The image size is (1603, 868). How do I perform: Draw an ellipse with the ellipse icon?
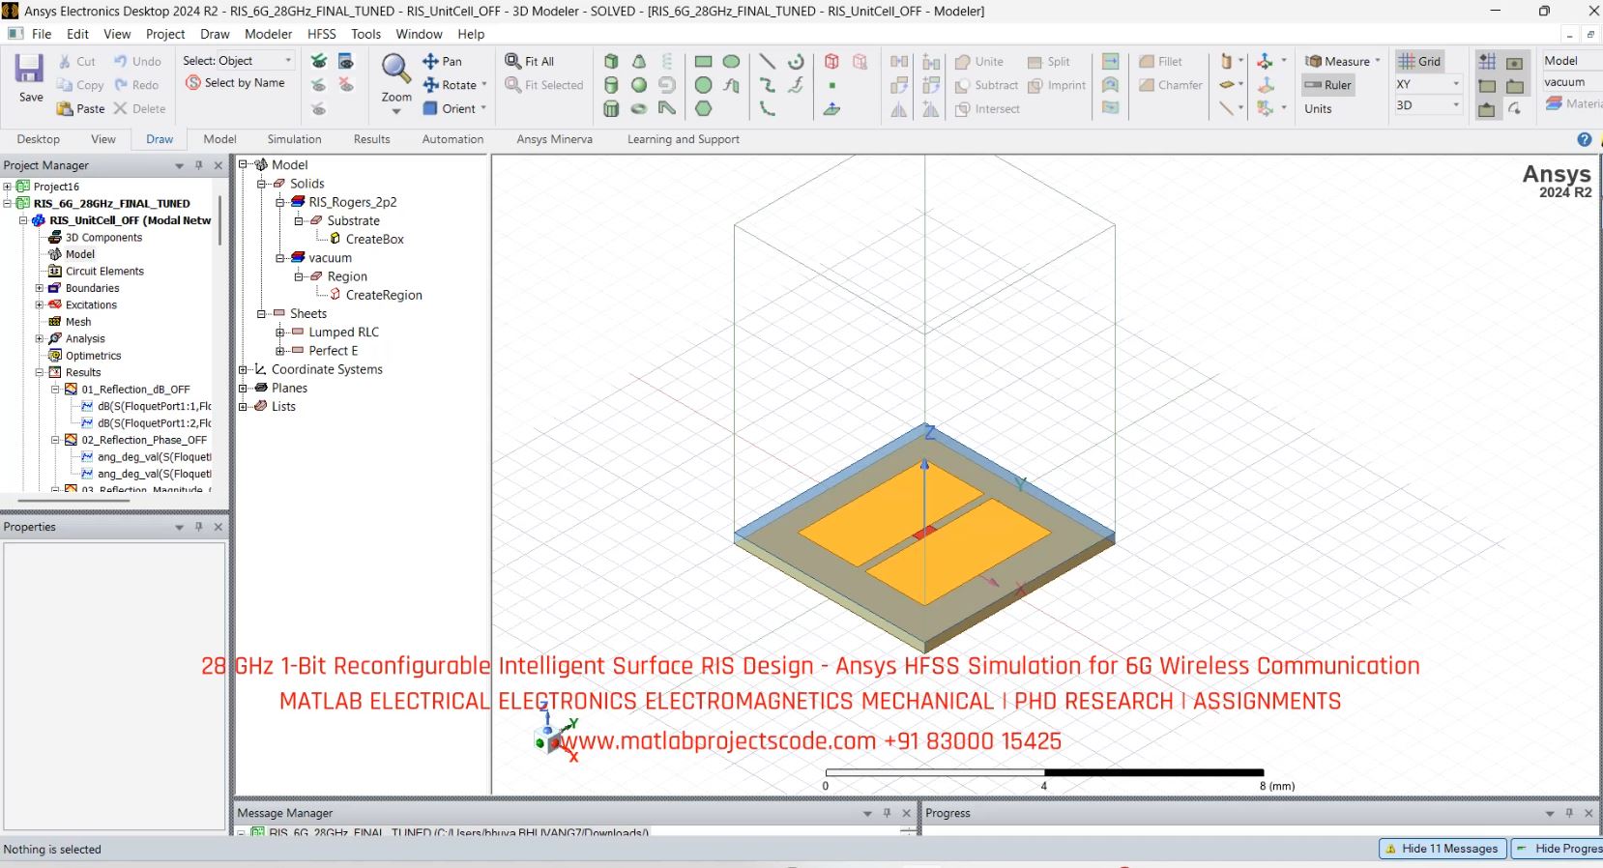pyautogui.click(x=732, y=61)
